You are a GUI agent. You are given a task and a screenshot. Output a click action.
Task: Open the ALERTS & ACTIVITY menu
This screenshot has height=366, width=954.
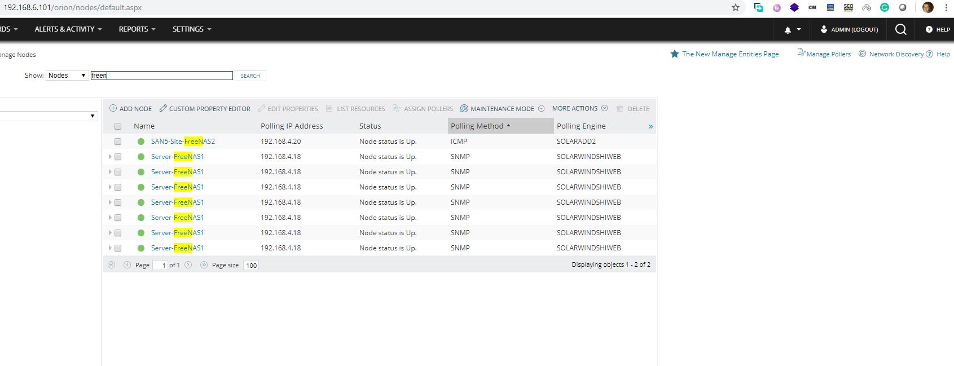68,29
